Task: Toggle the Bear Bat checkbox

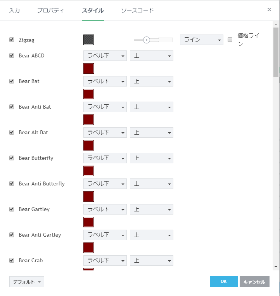Action: click(12, 81)
